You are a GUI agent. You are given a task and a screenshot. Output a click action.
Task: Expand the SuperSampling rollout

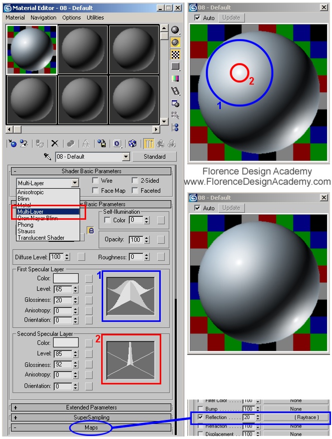(91, 417)
